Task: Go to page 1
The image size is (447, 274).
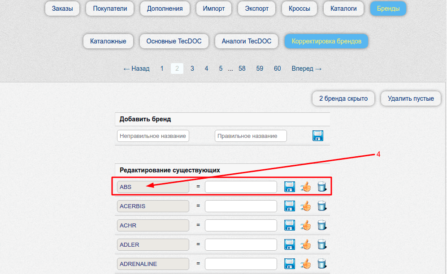Action: pos(162,68)
